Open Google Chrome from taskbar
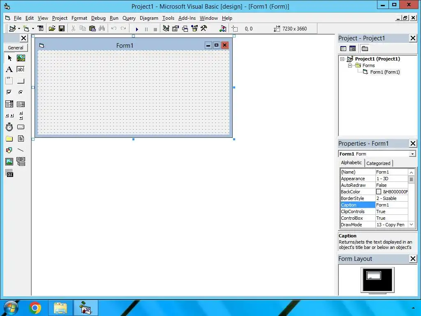The width and height of the screenshot is (421, 316). 35,308
